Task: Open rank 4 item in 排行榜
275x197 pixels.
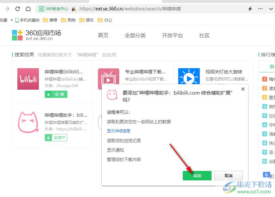Action: tap(268, 106)
